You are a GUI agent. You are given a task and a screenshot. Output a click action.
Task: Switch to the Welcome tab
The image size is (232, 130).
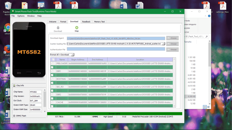point(53,22)
